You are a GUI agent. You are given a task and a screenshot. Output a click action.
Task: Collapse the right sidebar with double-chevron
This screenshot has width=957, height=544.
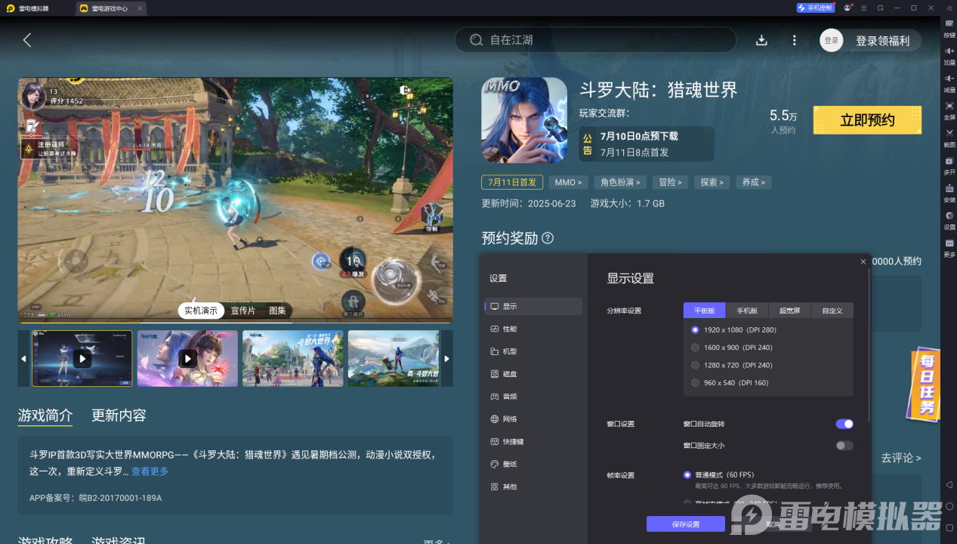click(x=949, y=7)
